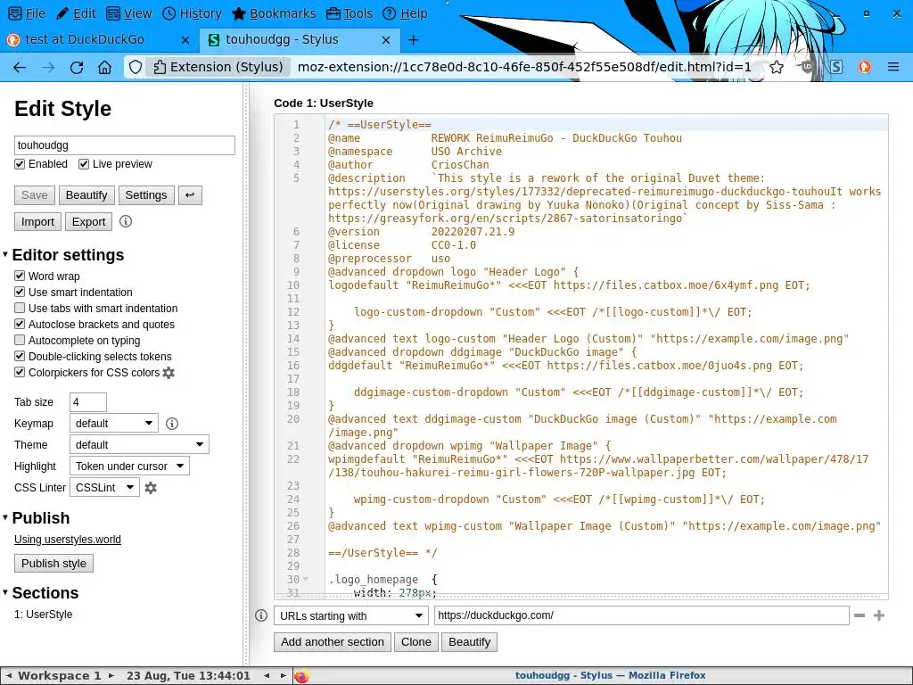Image resolution: width=913 pixels, height=685 pixels.
Task: Close the touhoudgg - Stylus tab
Action: click(386, 39)
